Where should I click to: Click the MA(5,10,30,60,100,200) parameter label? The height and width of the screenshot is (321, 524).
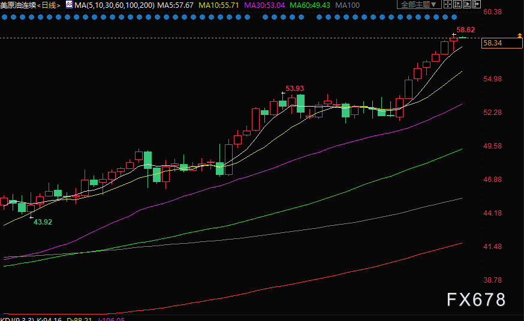(115, 5)
